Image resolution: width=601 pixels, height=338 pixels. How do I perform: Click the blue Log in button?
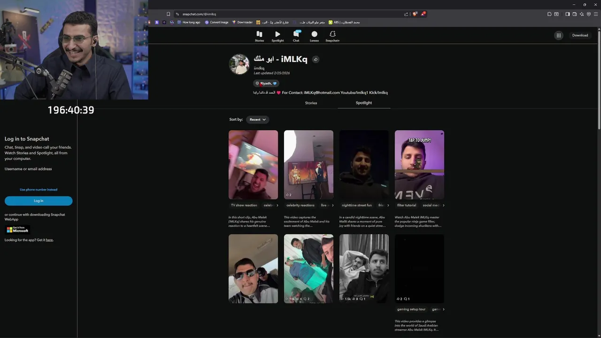39,201
